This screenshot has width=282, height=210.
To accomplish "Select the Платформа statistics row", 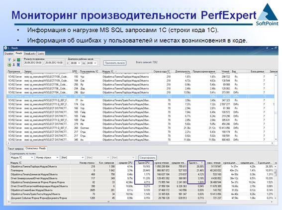I will [141, 170].
